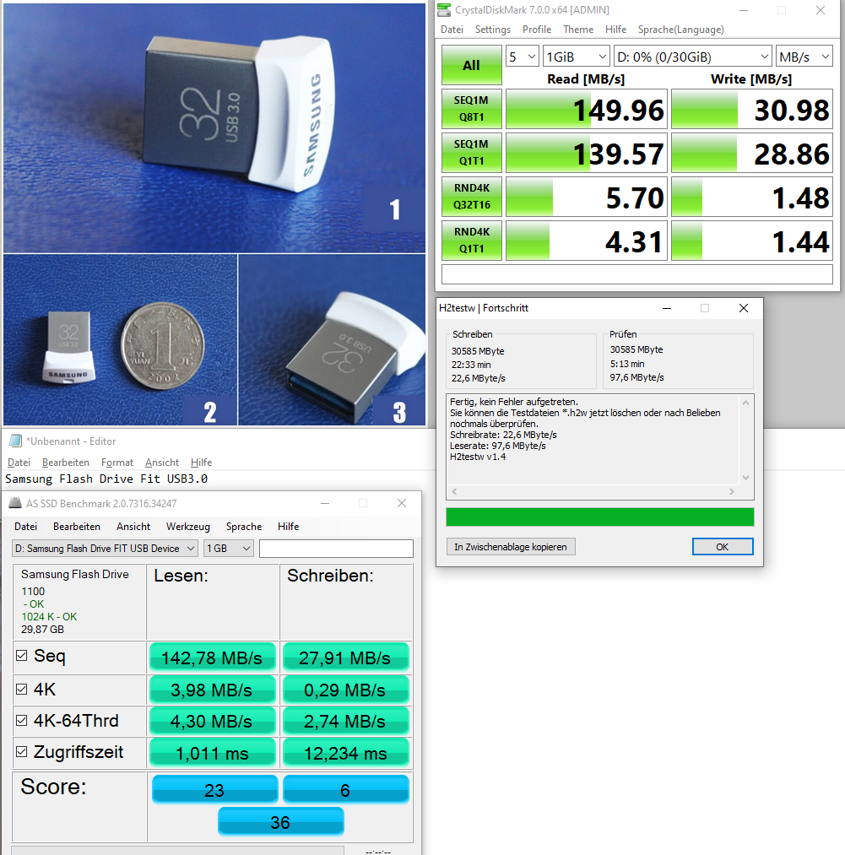The height and width of the screenshot is (855, 845).
Task: Open Sprache menu in AS SSD Benchmark
Action: pyautogui.click(x=244, y=526)
